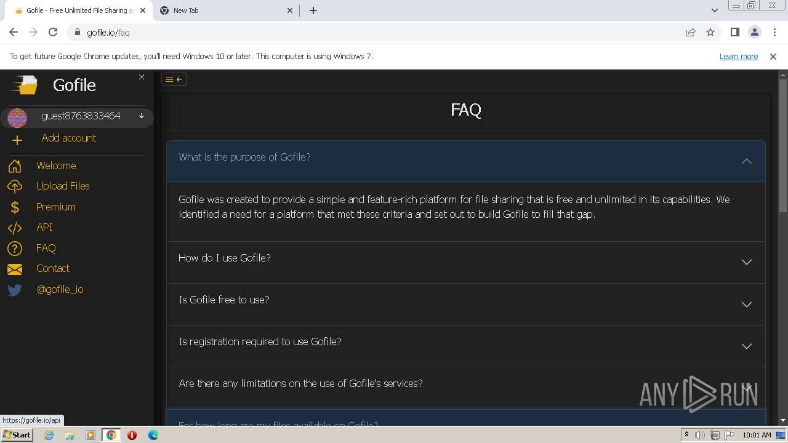The width and height of the screenshot is (788, 443).
Task: Click the Learn more link
Action: point(739,56)
